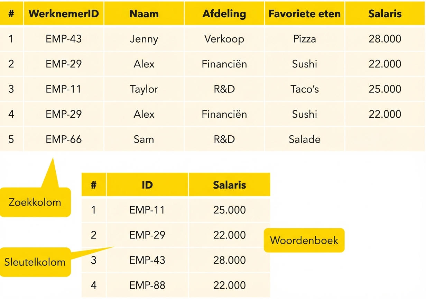Select the Naam column header
The image size is (426, 299).
point(144,13)
